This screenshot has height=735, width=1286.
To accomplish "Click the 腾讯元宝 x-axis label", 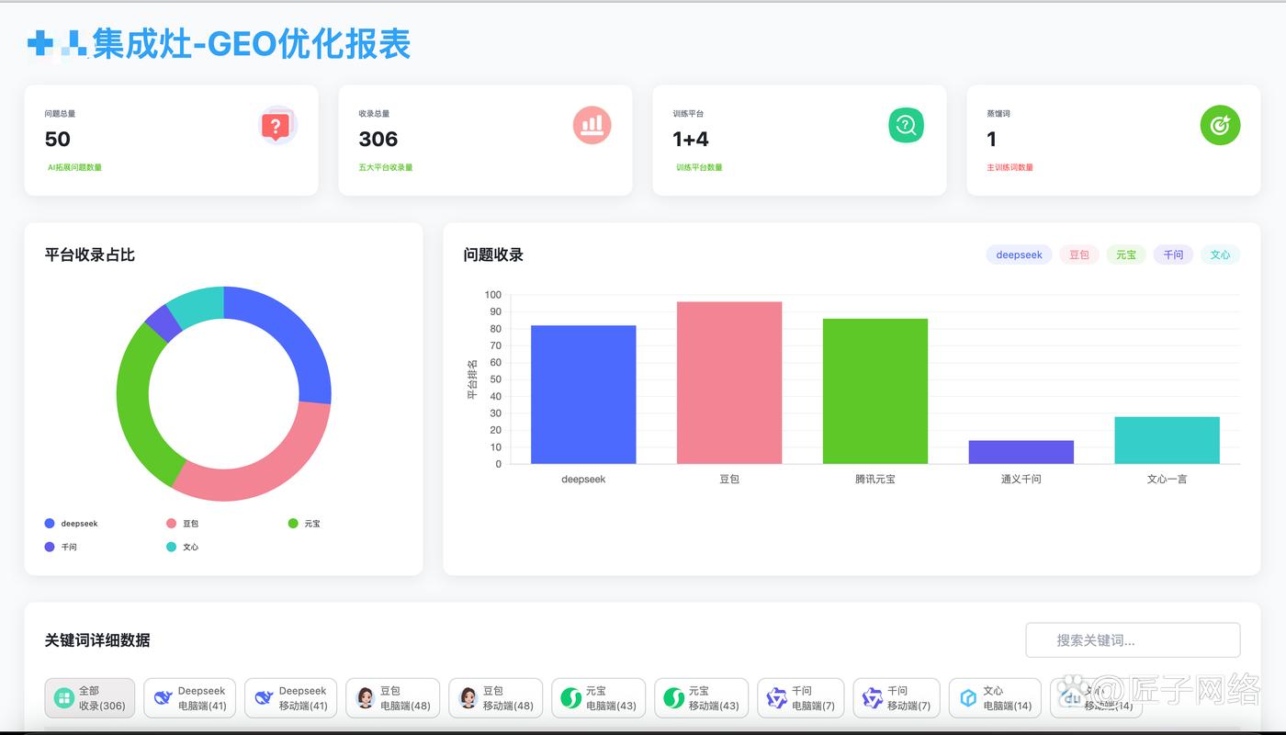I will click(875, 479).
